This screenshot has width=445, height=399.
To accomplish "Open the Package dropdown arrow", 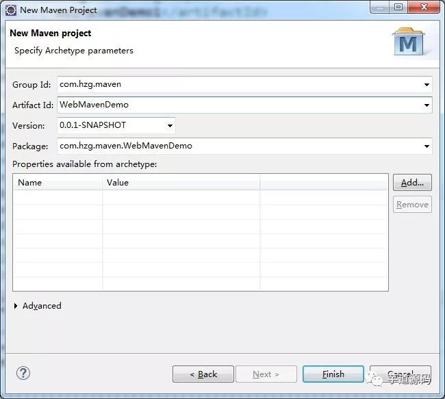I will [427, 146].
